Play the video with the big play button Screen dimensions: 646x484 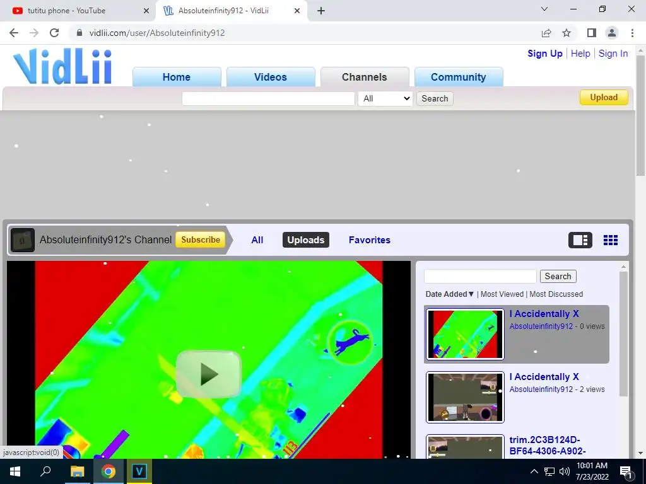[208, 374]
